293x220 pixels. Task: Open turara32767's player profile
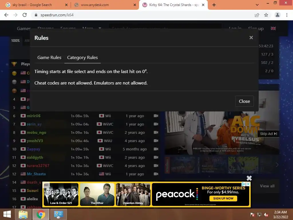[x=38, y=166]
